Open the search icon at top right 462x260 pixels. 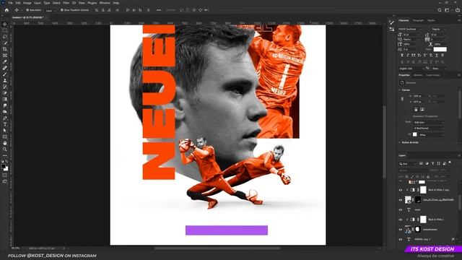pyautogui.click(x=440, y=10)
